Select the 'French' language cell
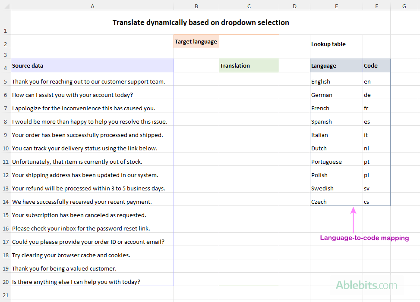This screenshot has height=302, width=420. pyautogui.click(x=336, y=106)
